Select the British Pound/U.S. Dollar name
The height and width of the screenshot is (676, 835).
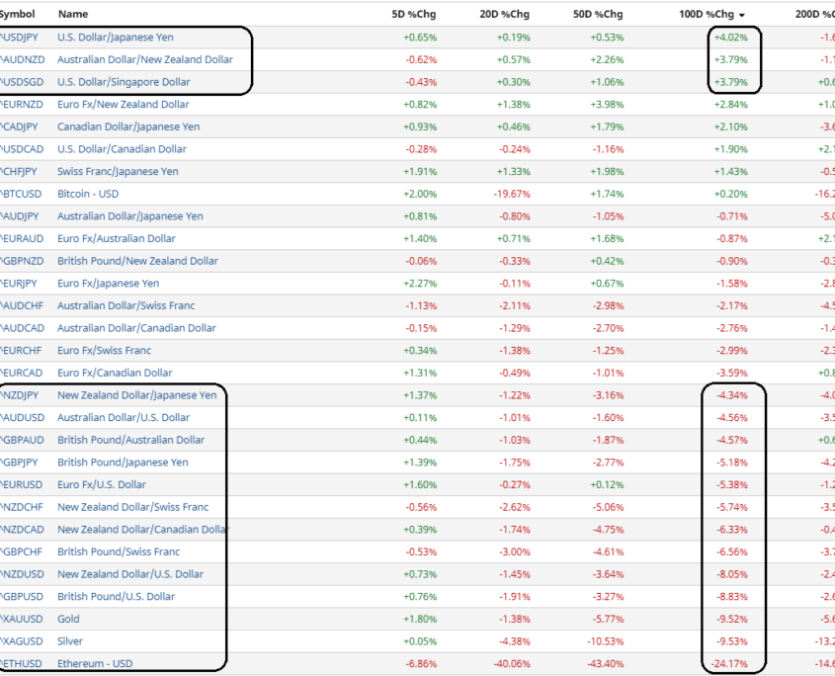click(x=116, y=596)
